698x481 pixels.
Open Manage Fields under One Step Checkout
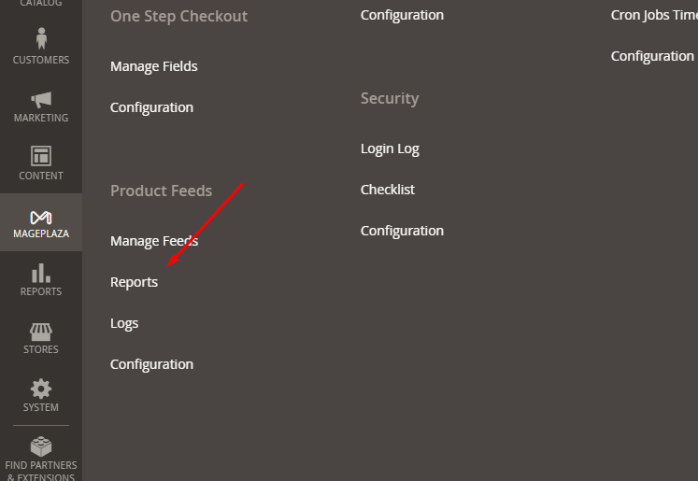pyautogui.click(x=153, y=66)
